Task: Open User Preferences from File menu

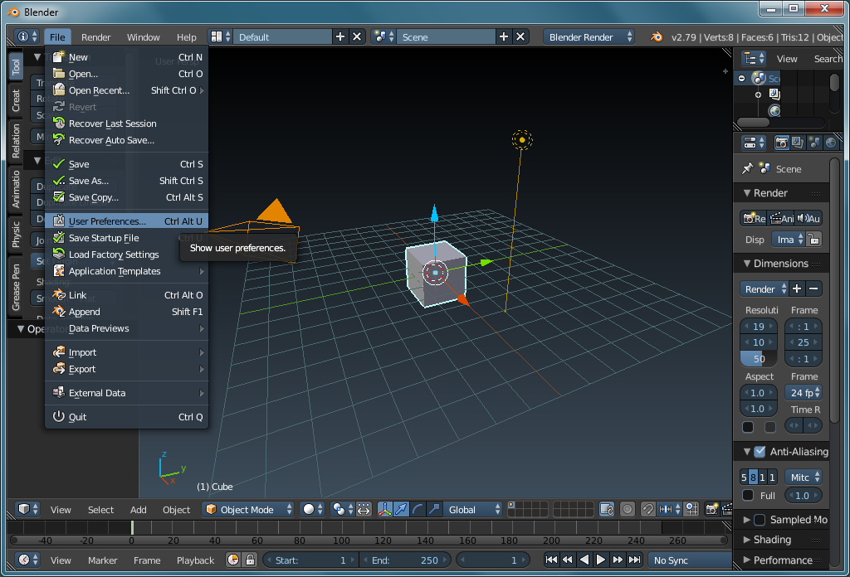Action: (x=127, y=221)
